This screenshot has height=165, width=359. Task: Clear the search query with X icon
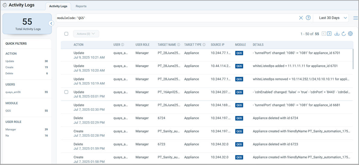click(301, 18)
